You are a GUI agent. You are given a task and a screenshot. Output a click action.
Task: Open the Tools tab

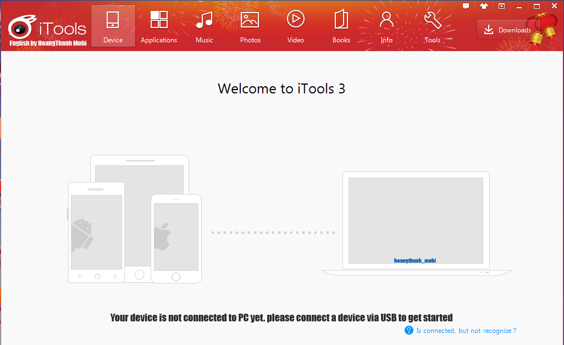pos(433,26)
